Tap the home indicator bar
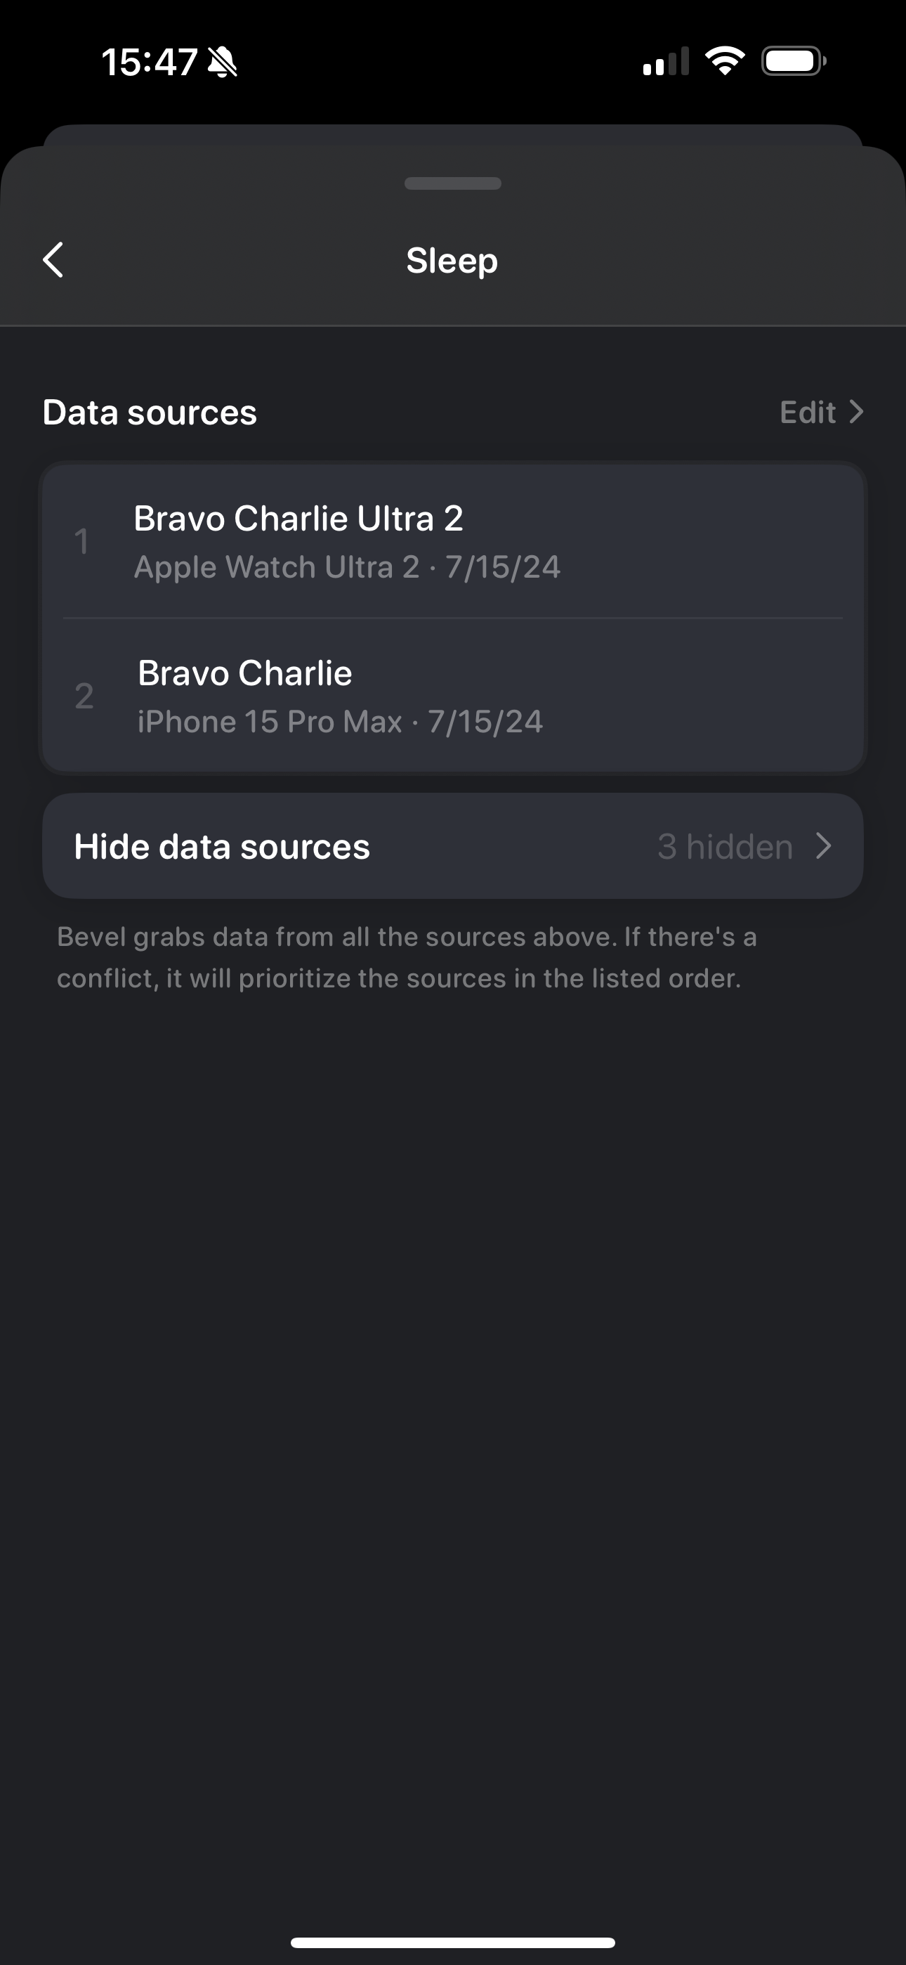Viewport: 906px width, 1965px height. click(x=453, y=1943)
